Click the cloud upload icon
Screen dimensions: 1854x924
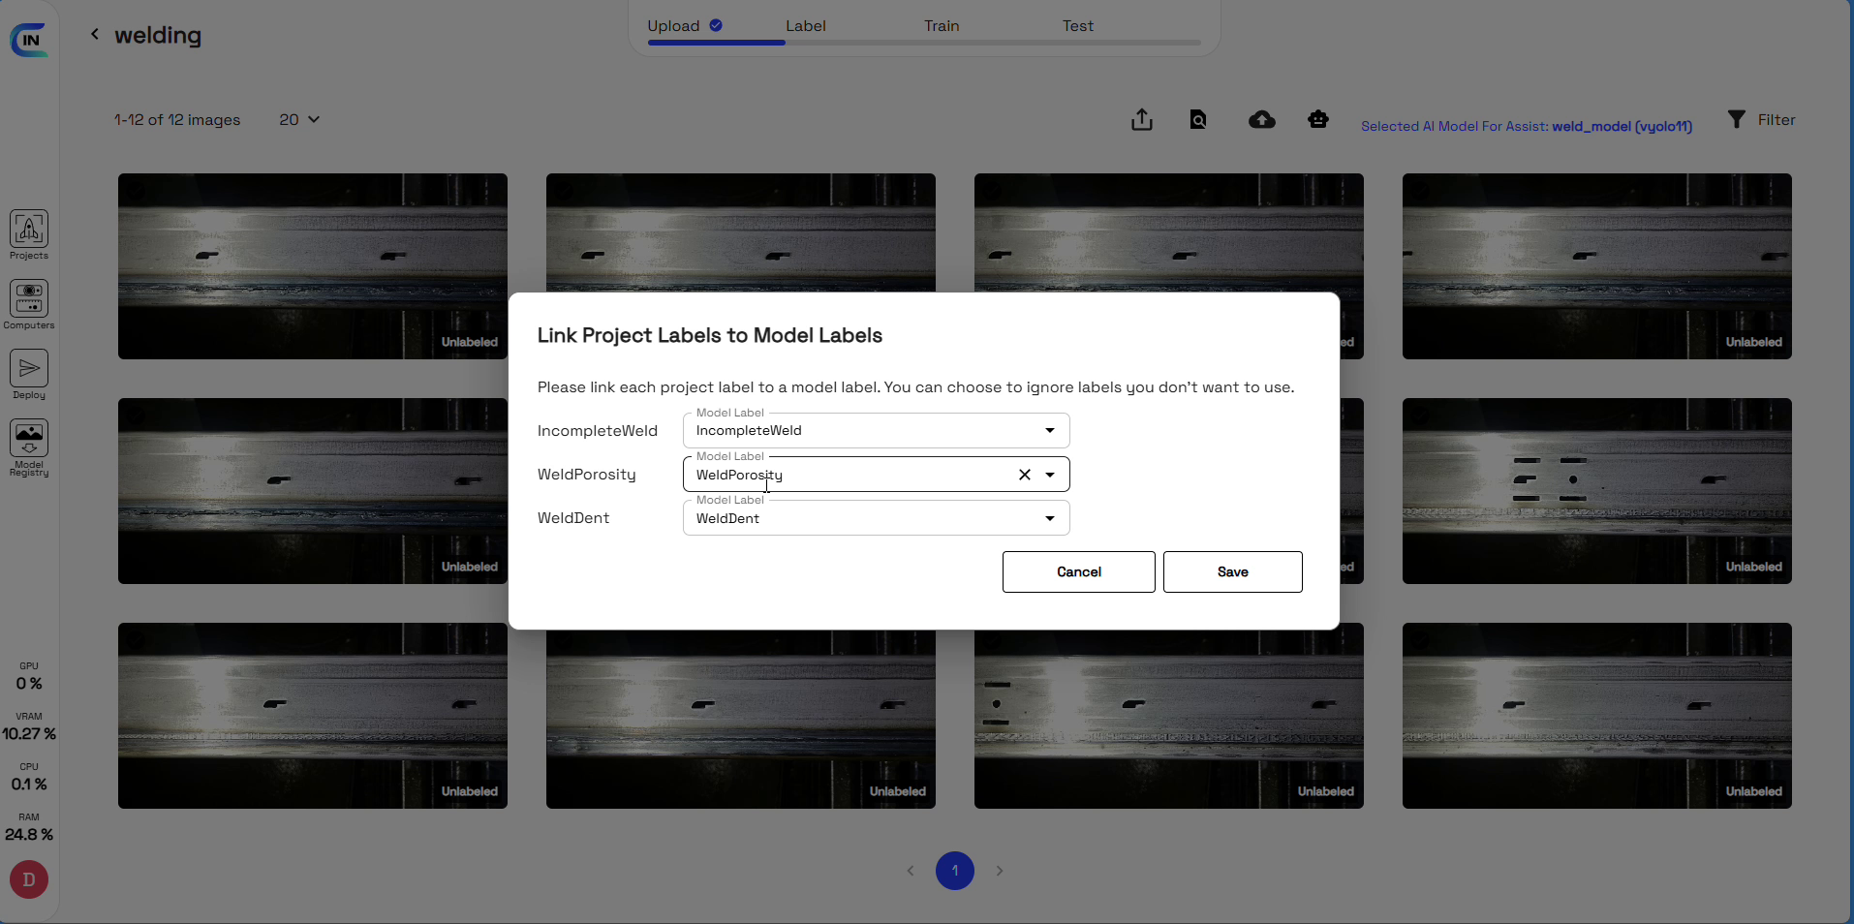pyautogui.click(x=1260, y=119)
